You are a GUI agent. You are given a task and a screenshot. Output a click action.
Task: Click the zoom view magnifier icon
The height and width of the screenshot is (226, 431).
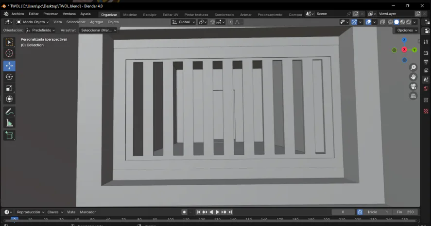pyautogui.click(x=413, y=67)
